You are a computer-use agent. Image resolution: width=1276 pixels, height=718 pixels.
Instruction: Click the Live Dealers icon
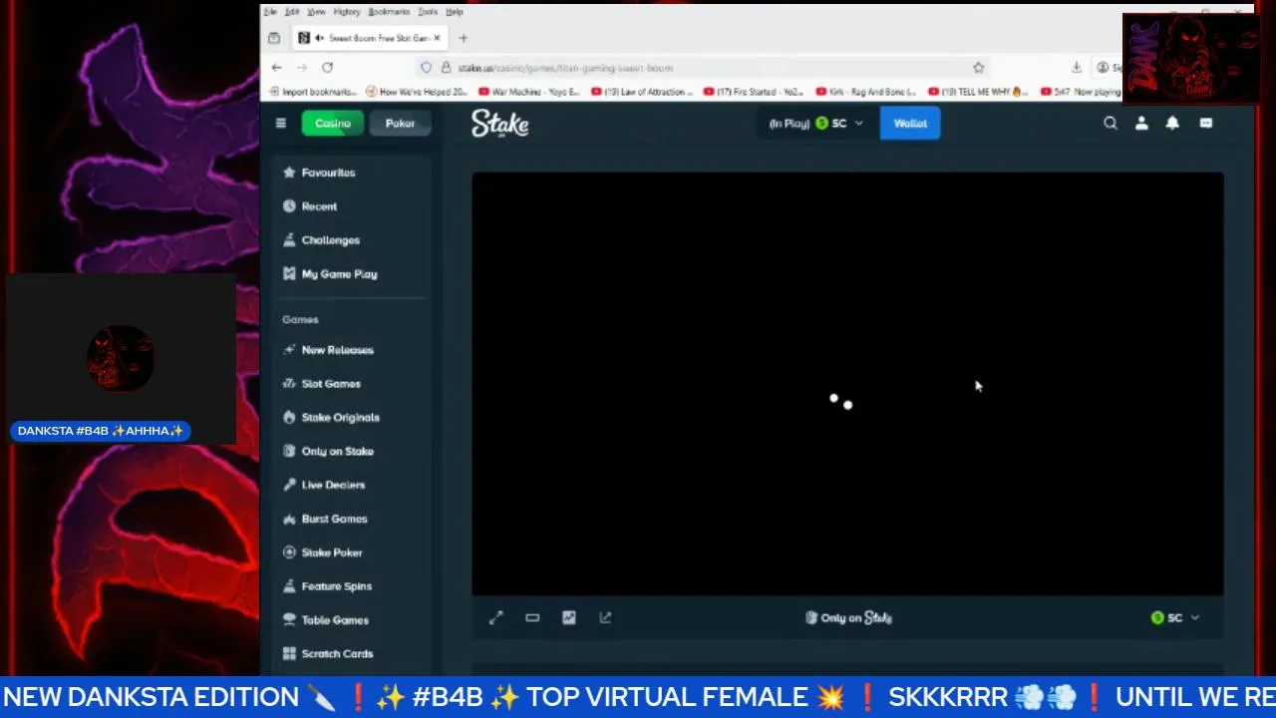tap(289, 485)
